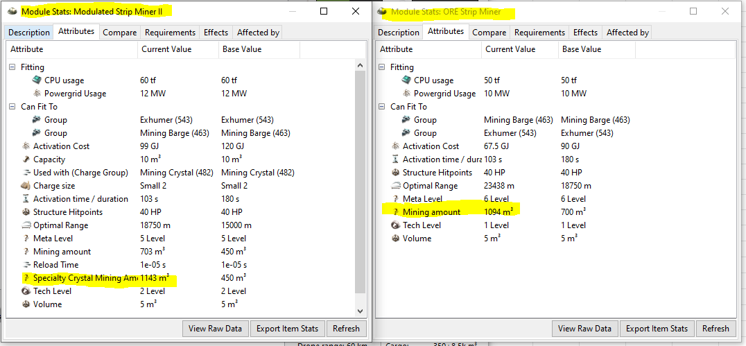Viewport: 746px width, 346px height.
Task: Click Used with (Charge Group) row icon
Action: coord(25,172)
